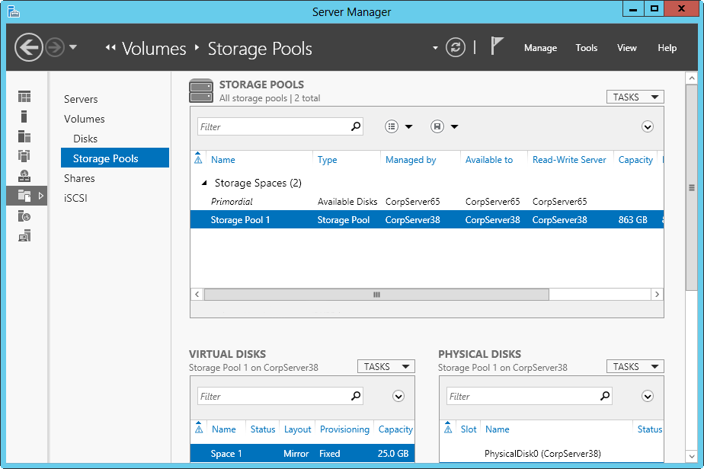704x469 pixels.
Task: Open the Help menu
Action: coord(667,47)
